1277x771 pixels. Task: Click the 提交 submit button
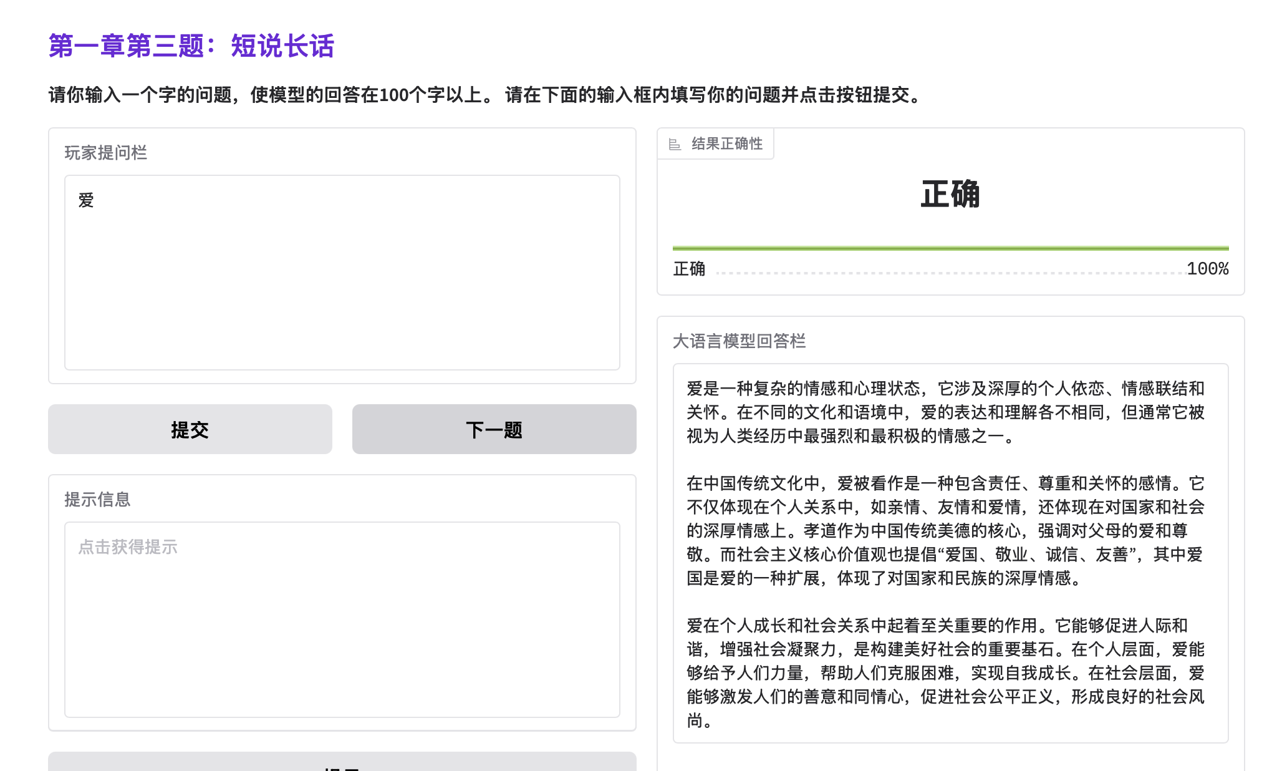click(x=190, y=429)
